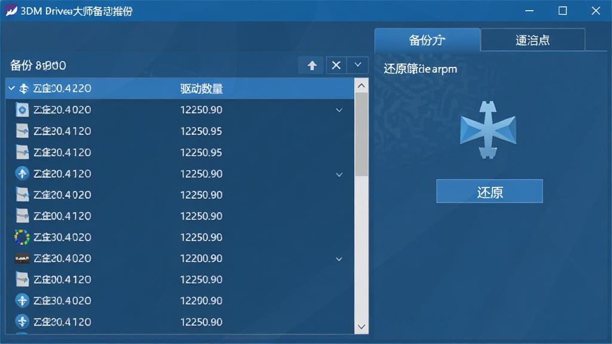Switch to the 备份方 tab
Screen dimensions: 612x344
427,40
